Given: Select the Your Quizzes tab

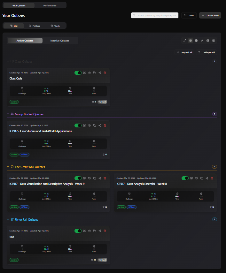Looking at the screenshot, I should point(19,5).
